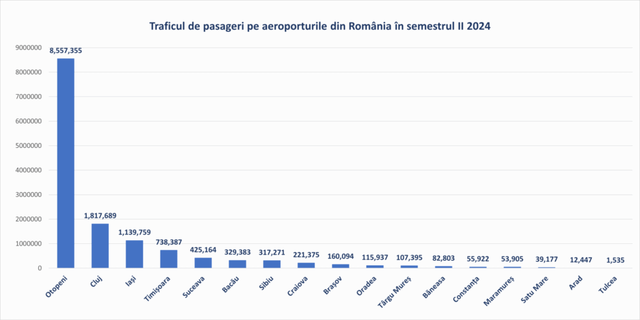The width and height of the screenshot is (640, 320).
Task: Select the Timișoara bar
Action: pos(169,259)
